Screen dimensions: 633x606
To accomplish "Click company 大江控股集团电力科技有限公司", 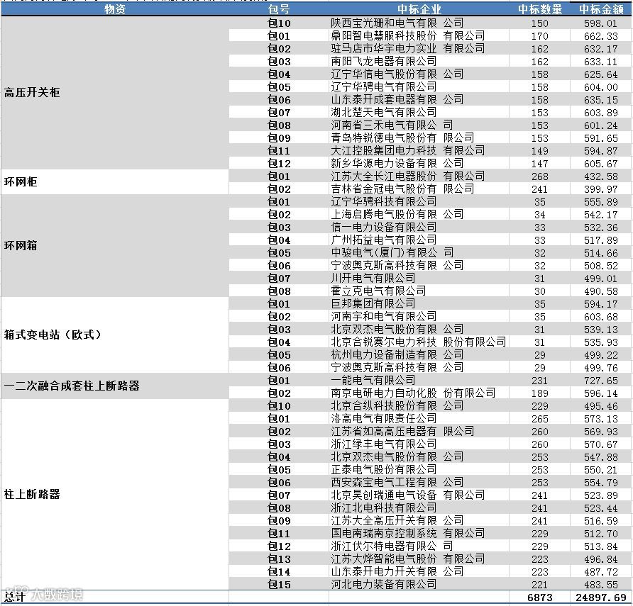I will (x=408, y=151).
